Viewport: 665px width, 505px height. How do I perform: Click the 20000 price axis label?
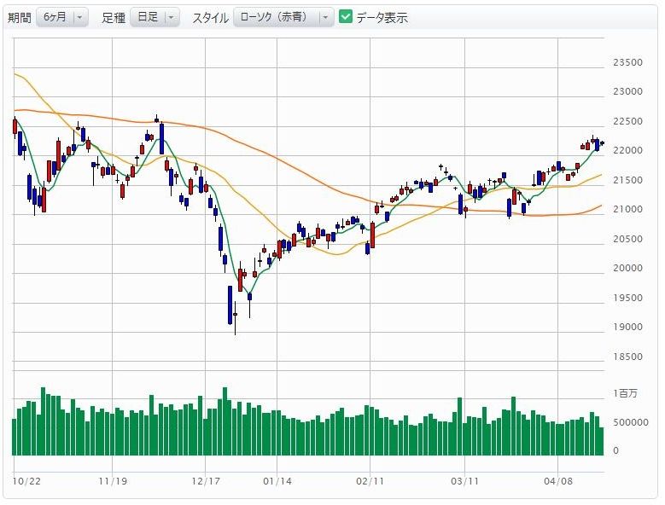[x=627, y=268]
